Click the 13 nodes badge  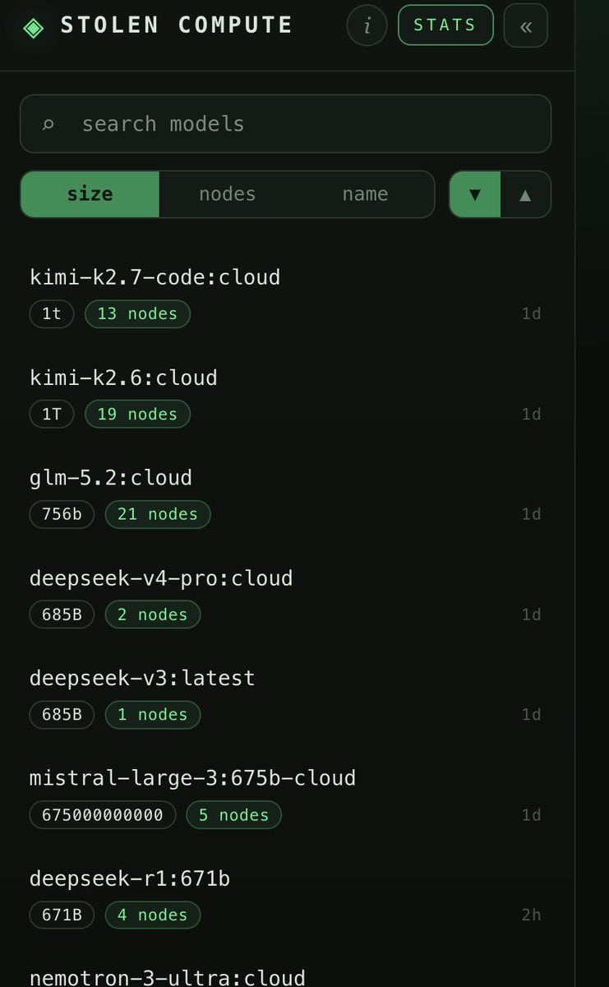click(137, 313)
